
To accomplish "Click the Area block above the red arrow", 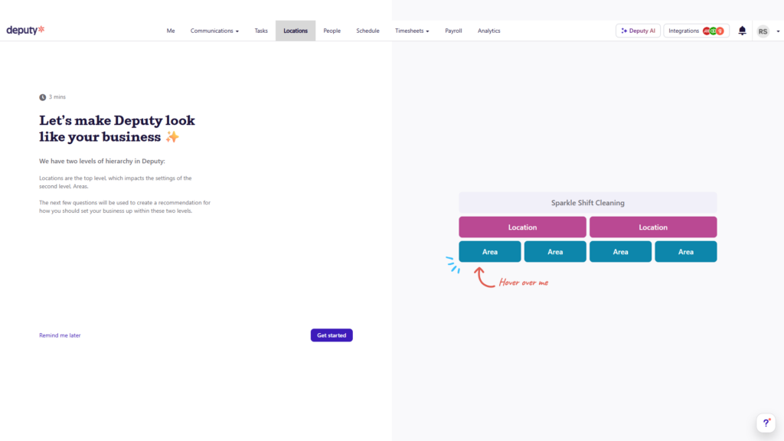I will 490,251.
